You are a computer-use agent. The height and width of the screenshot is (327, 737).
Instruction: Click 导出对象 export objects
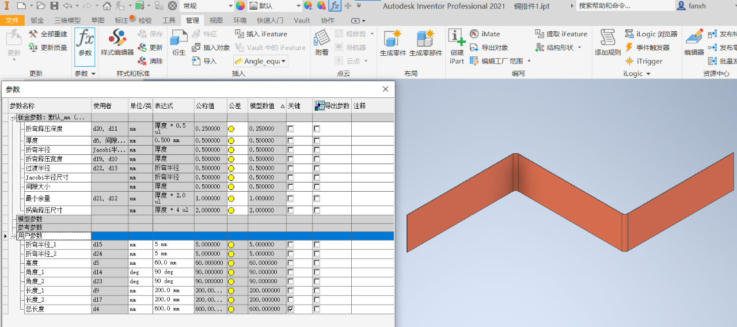point(489,48)
